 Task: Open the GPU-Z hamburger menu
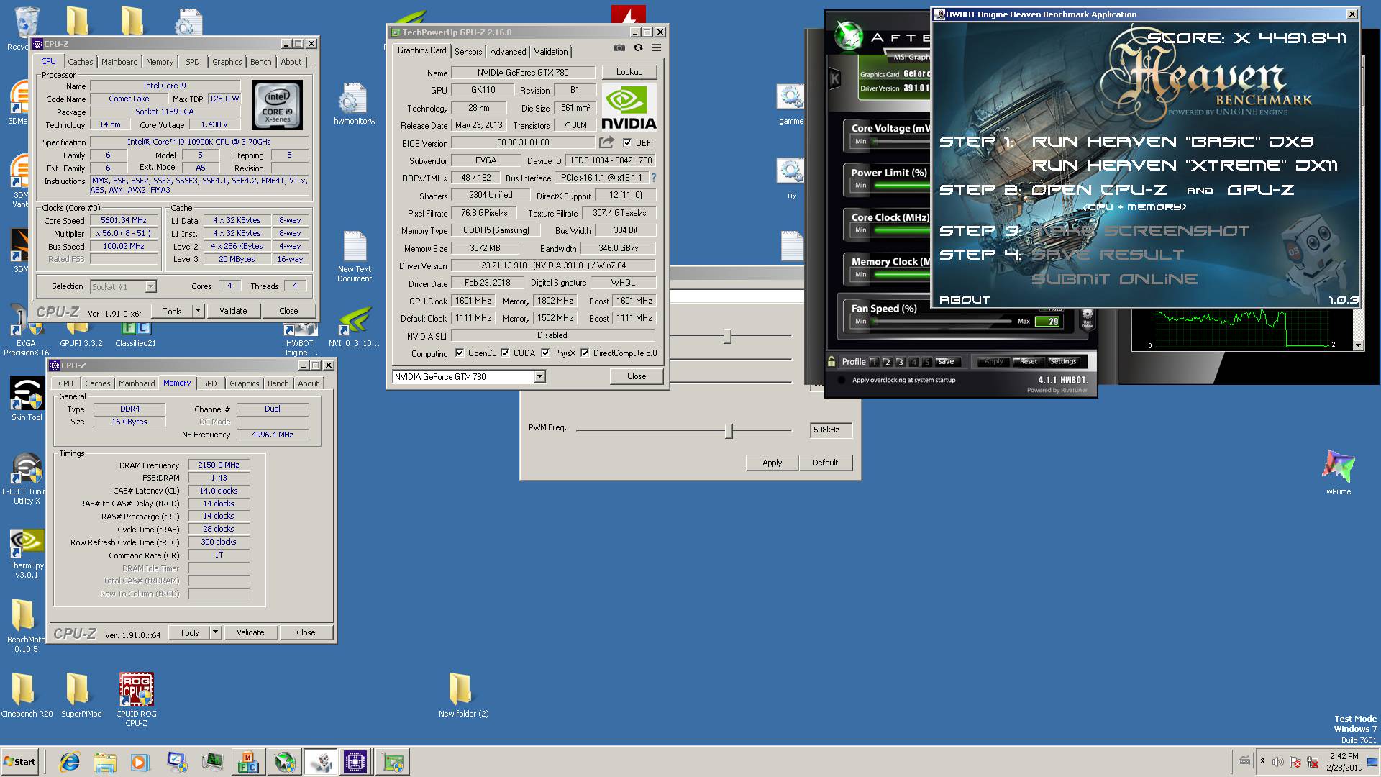656,47
